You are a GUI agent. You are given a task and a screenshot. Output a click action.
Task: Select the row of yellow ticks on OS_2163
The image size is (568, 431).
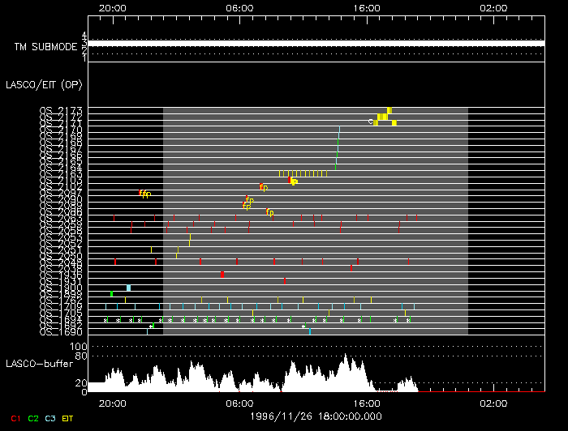point(303,173)
